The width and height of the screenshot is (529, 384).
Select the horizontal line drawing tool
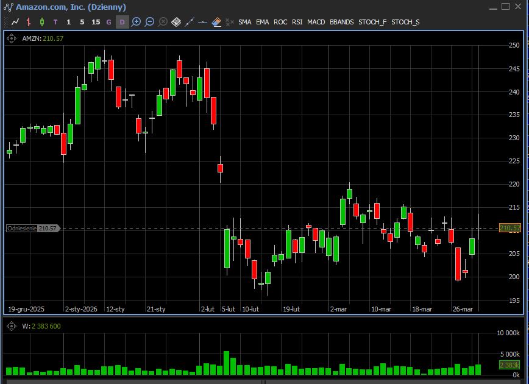tap(203, 22)
